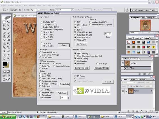This screenshot has width=159, height=119.
Task: Click the swap width and height icon
Action: (94, 10)
